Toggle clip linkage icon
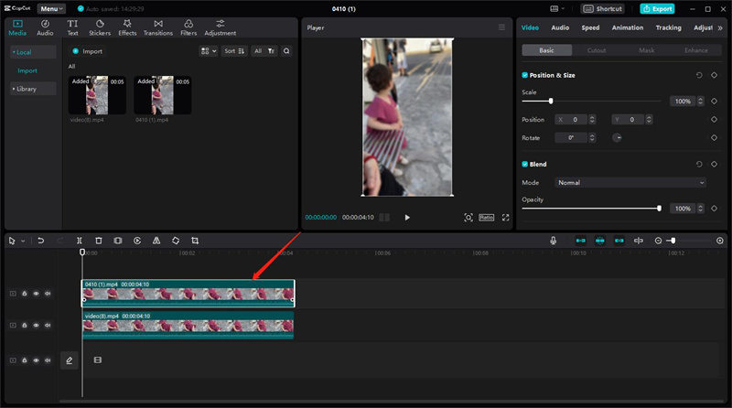Screen dimensions: 732x408 (619, 241)
